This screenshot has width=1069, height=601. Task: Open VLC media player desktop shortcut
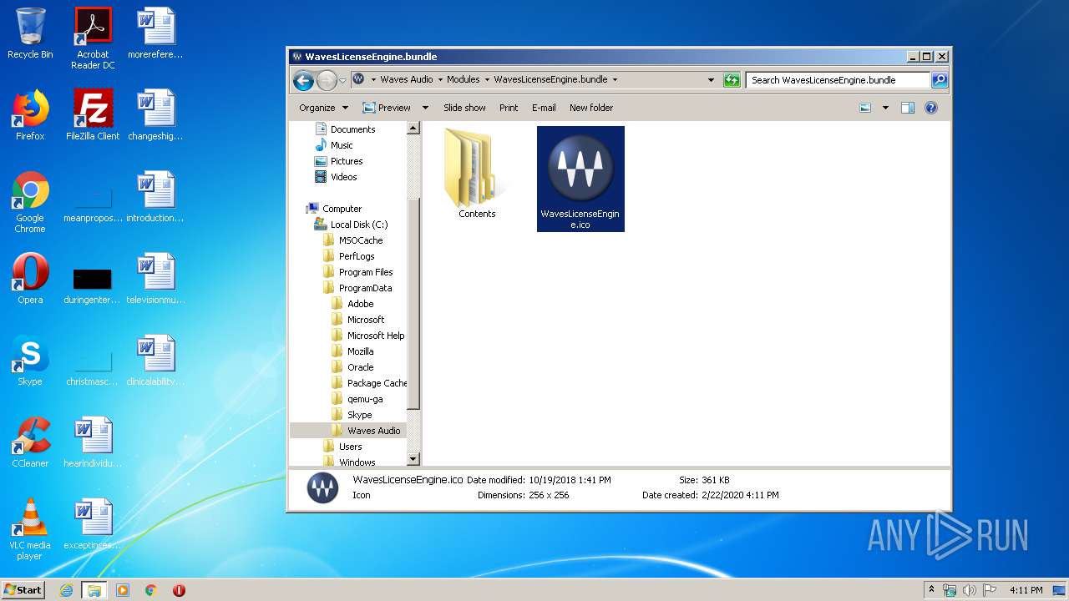pyautogui.click(x=30, y=528)
